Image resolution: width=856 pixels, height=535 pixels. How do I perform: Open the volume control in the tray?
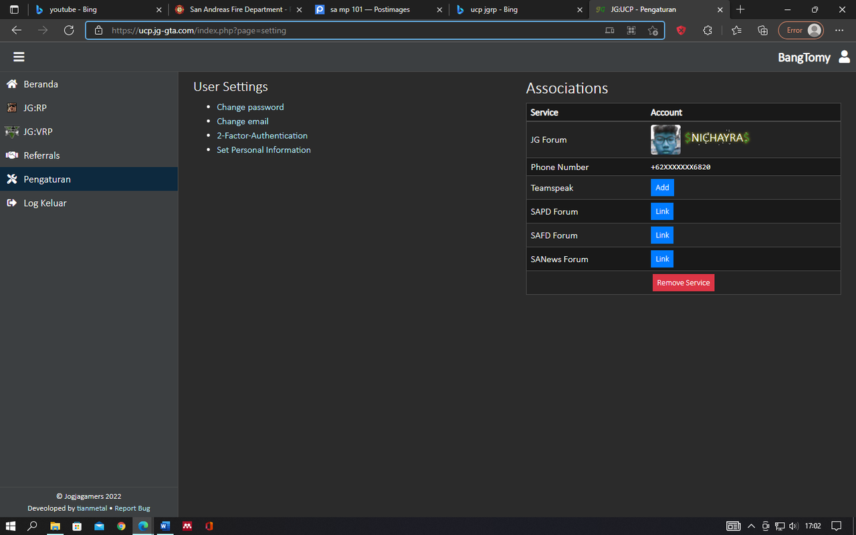(794, 526)
